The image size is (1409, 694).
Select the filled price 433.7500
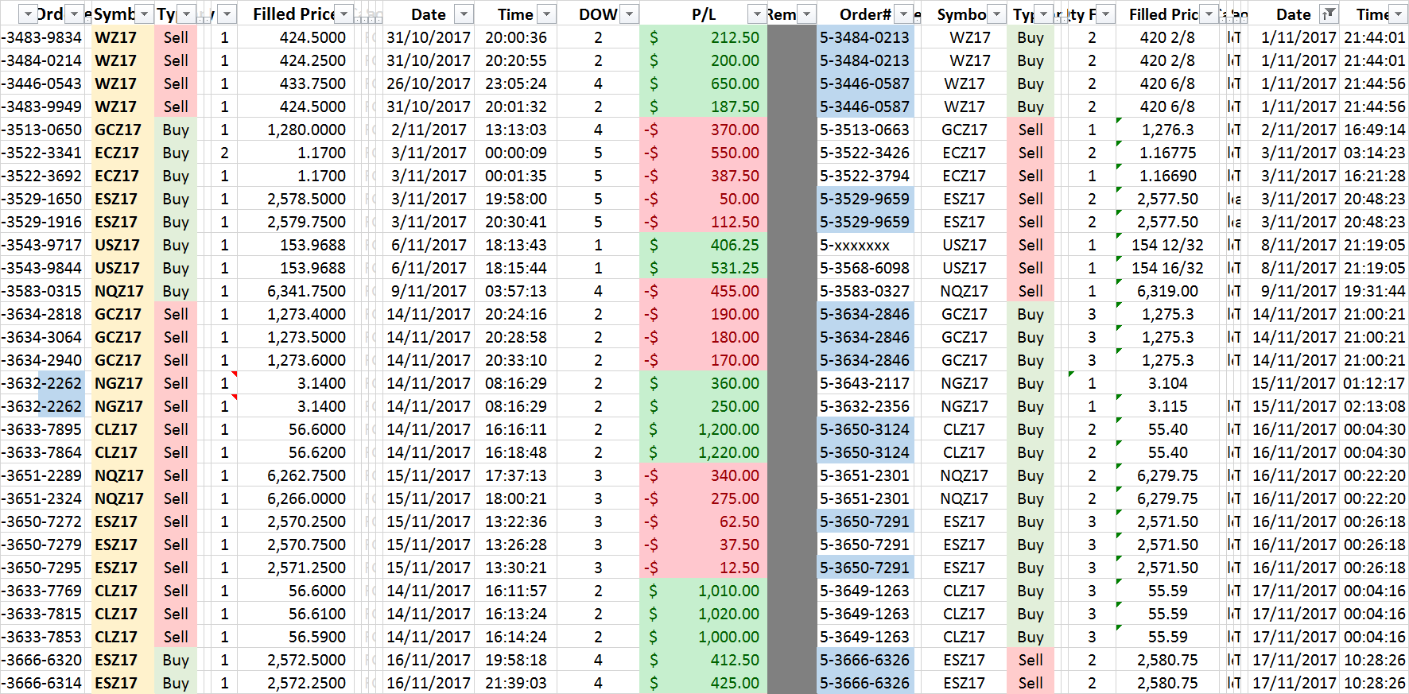tap(296, 83)
